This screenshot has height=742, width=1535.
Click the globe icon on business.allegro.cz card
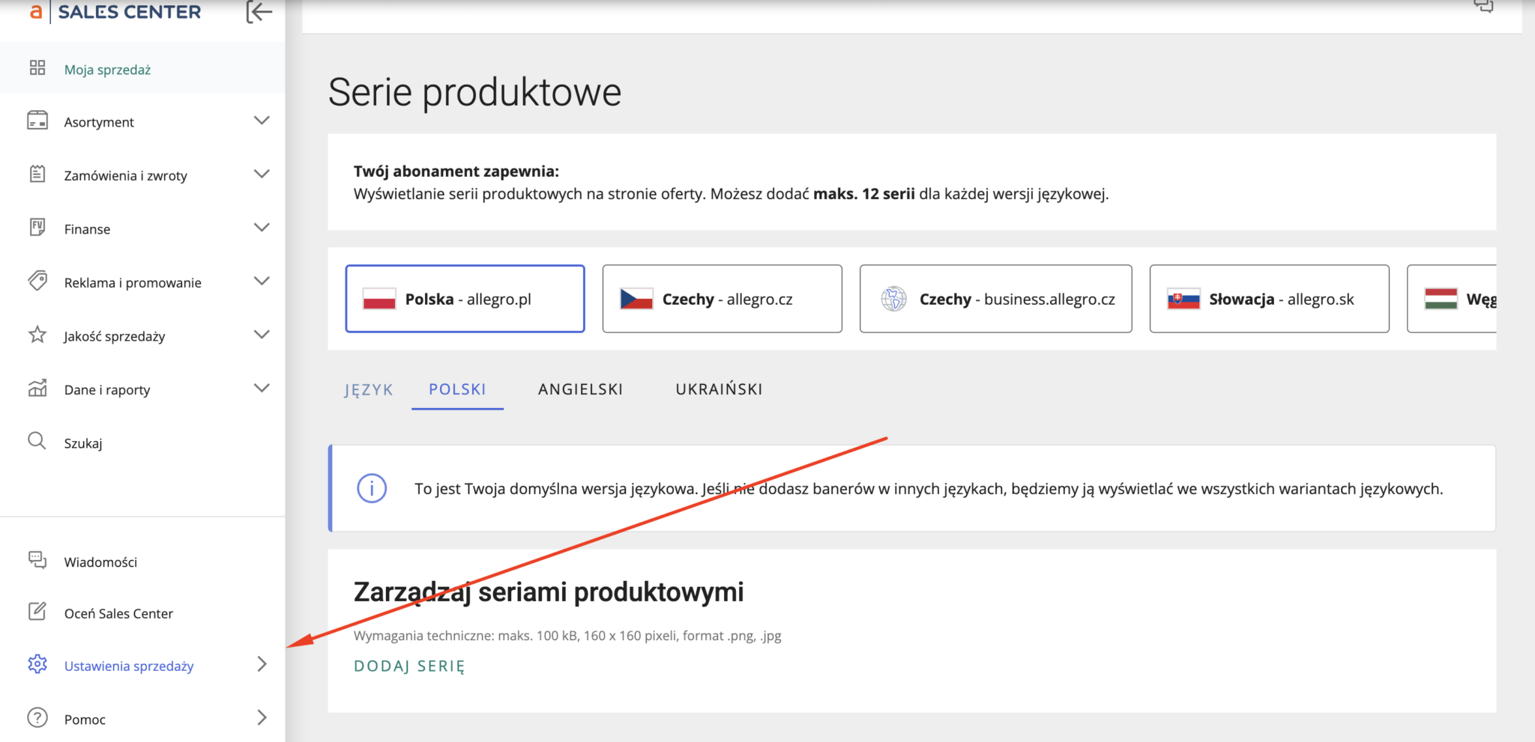(x=893, y=299)
